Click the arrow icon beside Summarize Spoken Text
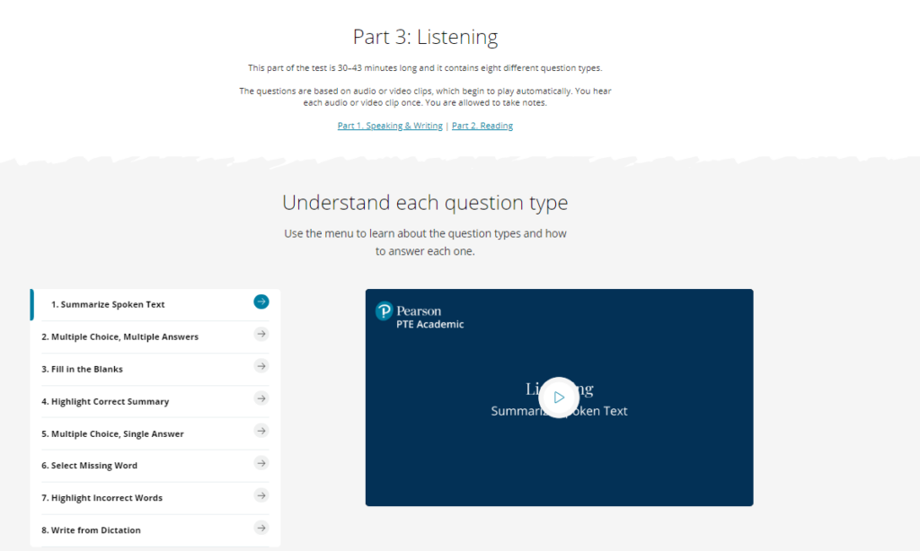Viewport: 920px width, 551px height. pyautogui.click(x=261, y=302)
